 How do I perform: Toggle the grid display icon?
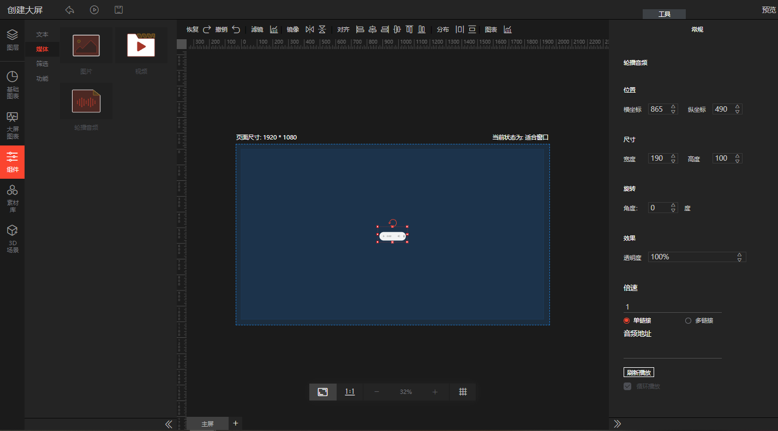pyautogui.click(x=463, y=392)
